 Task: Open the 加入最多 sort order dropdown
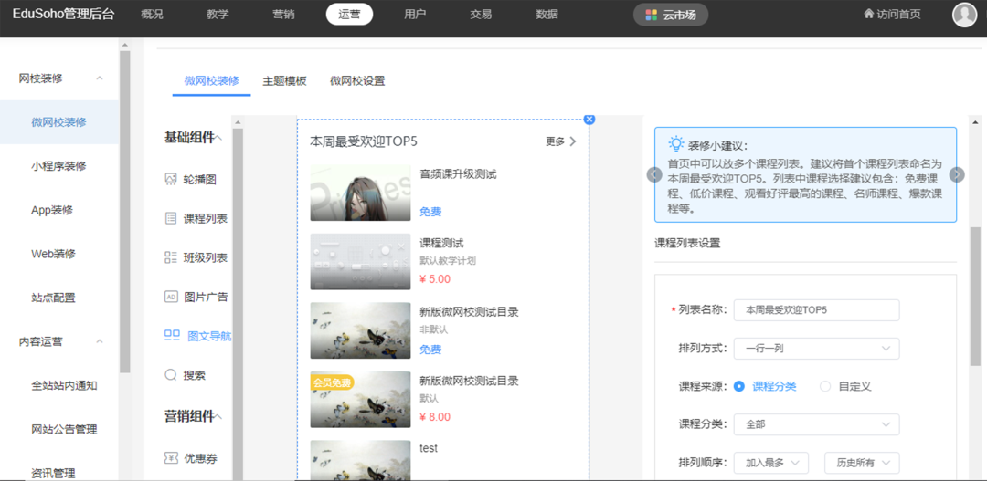770,463
